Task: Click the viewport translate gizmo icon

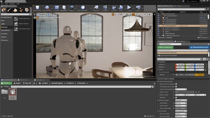Action: click(x=113, y=14)
